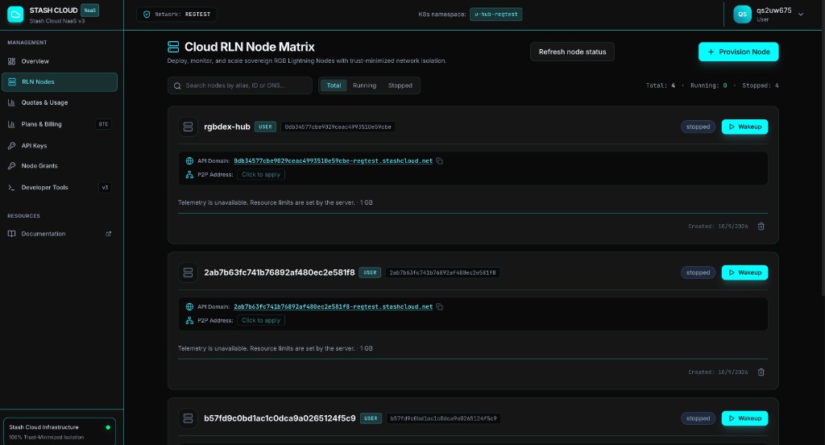
Task: Click the 2ab7b63fc741 API Domain globe icon
Action: click(189, 307)
